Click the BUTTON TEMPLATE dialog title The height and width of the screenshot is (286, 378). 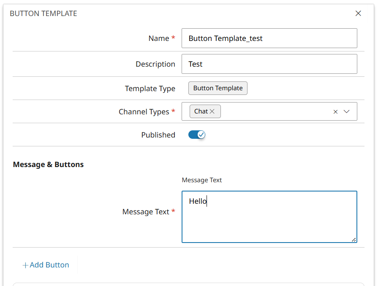point(44,13)
